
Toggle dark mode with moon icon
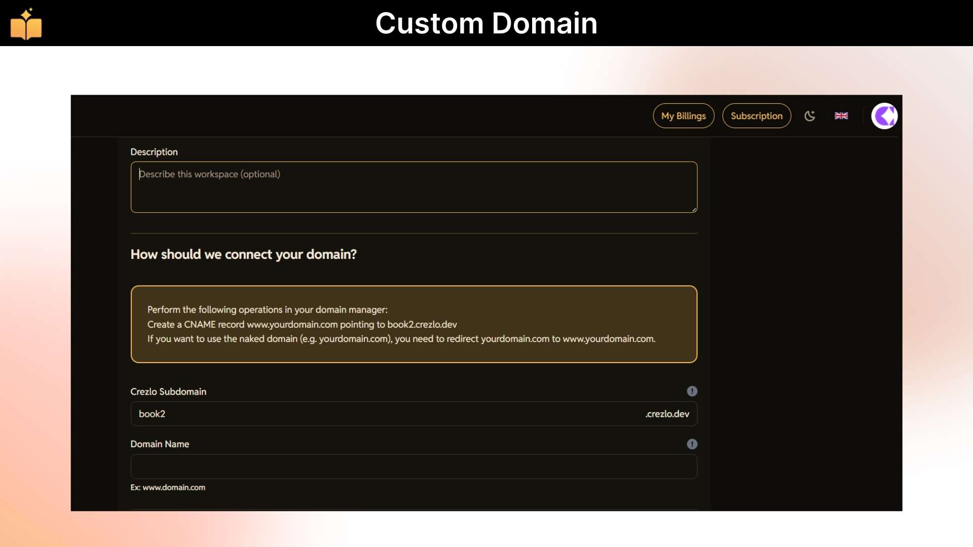[810, 116]
